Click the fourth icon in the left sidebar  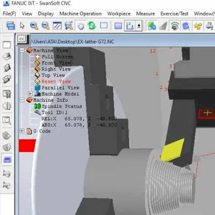7,79
